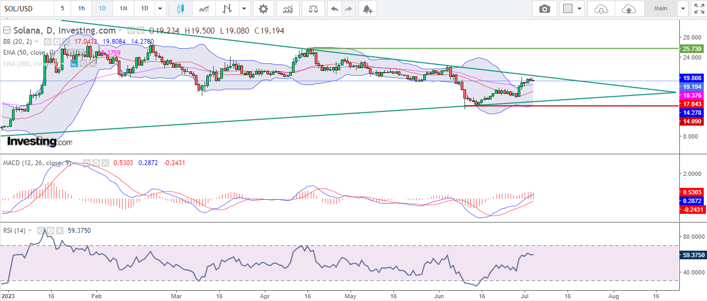Take a chart snapshot with the camera

click(x=544, y=8)
